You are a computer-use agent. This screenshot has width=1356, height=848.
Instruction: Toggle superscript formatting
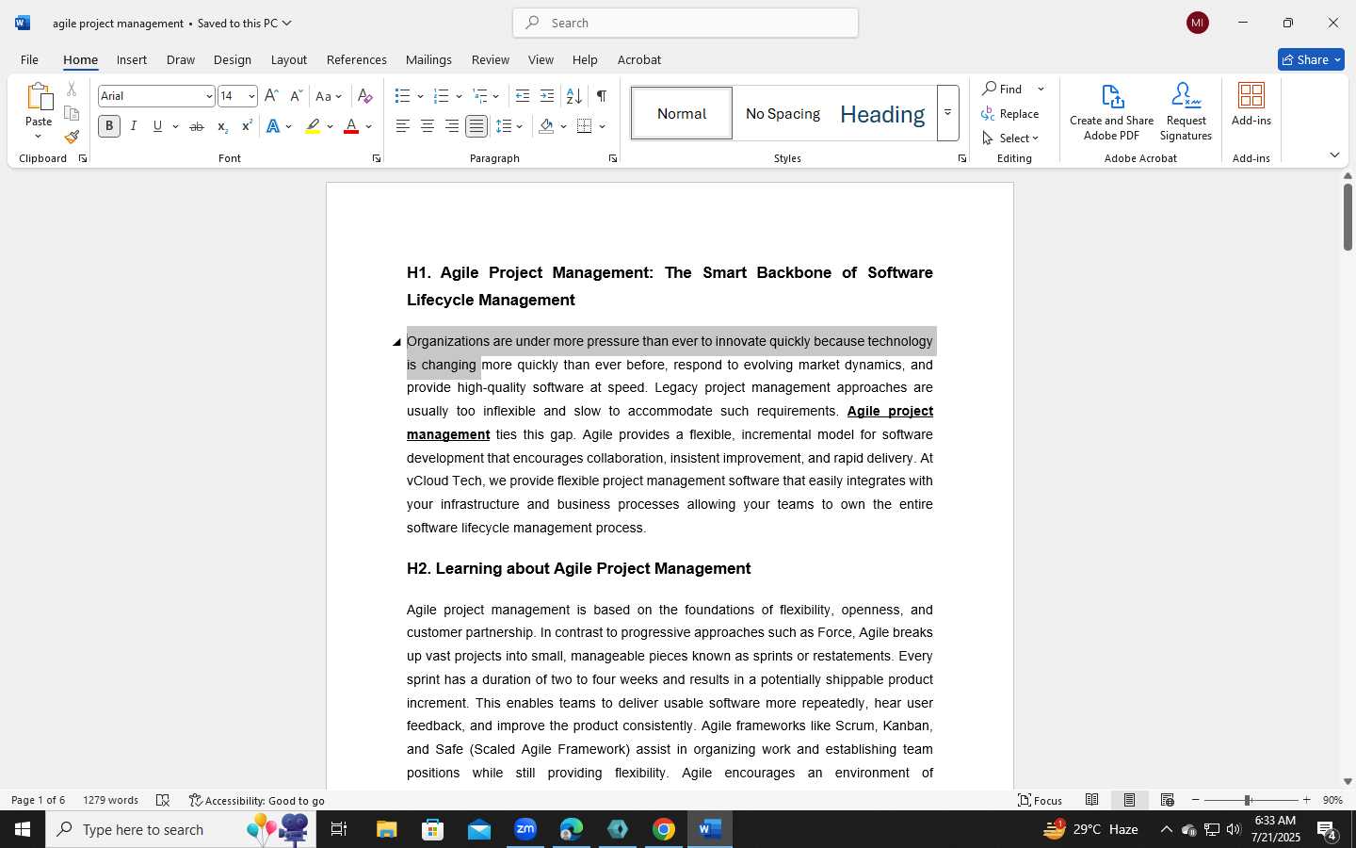click(247, 126)
